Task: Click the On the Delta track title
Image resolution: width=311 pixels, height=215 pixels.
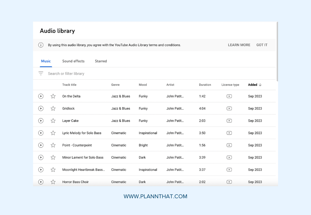Action: click(x=71, y=96)
